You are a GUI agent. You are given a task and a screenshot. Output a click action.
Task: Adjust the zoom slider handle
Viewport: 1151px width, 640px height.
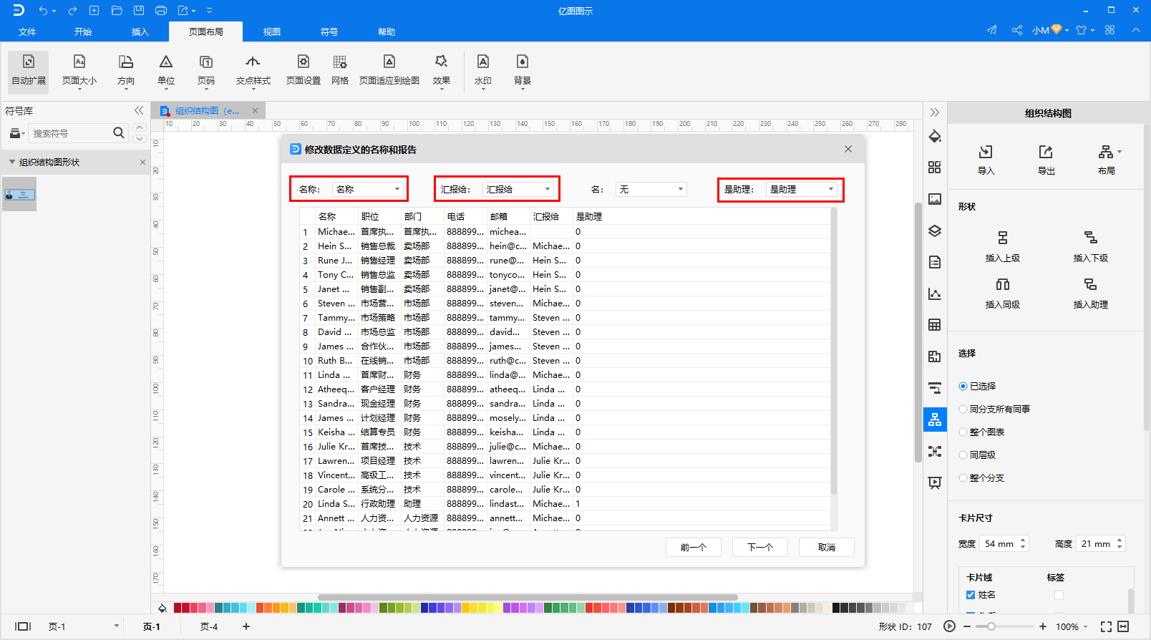991,626
